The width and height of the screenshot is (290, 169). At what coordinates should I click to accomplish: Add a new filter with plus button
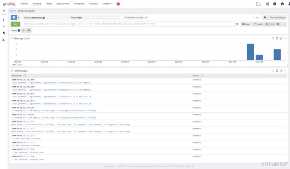tap(23, 31)
